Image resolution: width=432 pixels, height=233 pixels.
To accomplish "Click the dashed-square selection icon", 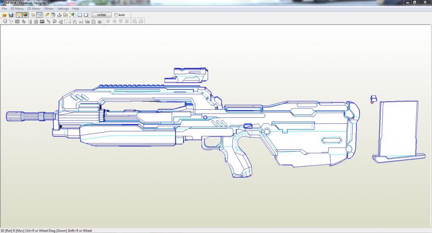I will point(69,22).
